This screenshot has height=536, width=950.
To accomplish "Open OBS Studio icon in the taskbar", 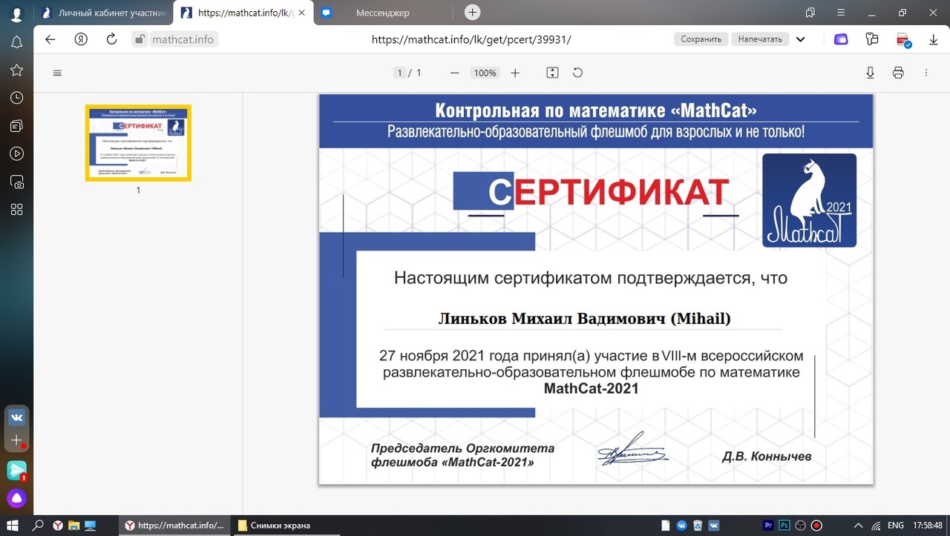I will point(801,526).
